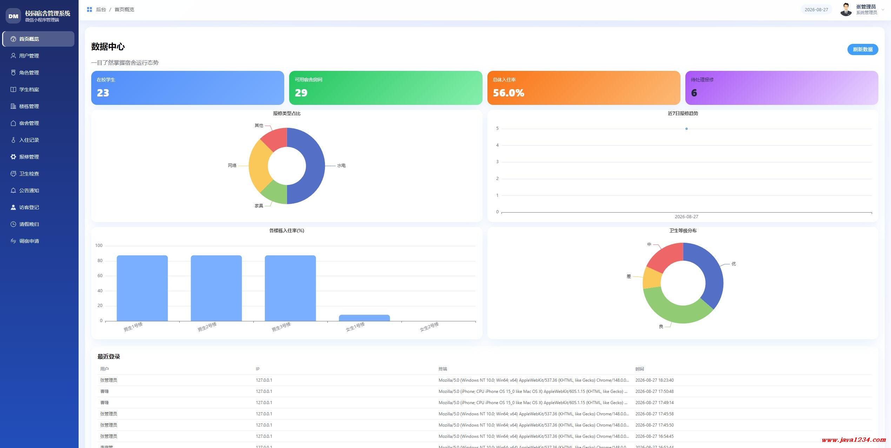Click the 数据中心 page title
This screenshot has width=891, height=448.
(x=108, y=47)
